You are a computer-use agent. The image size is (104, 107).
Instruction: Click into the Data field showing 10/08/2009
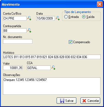pyautogui.click(x=45, y=18)
